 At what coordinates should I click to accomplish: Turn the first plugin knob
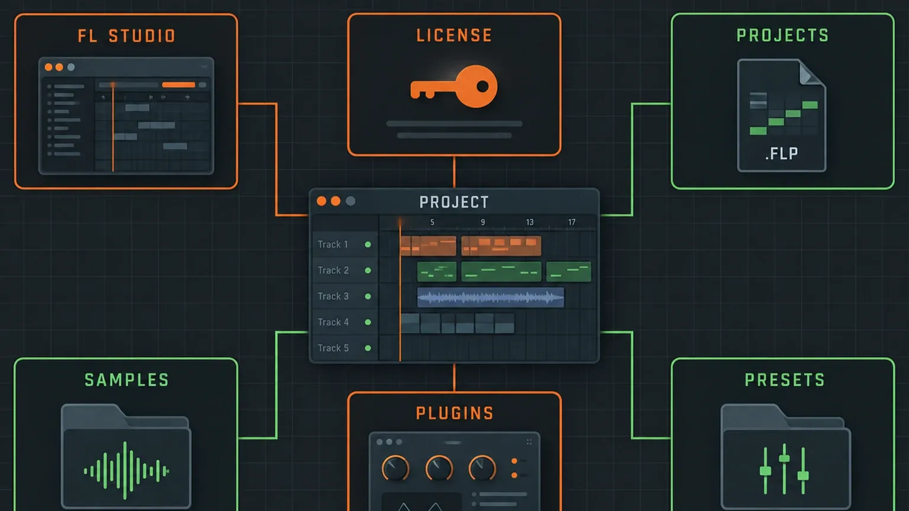tap(395, 468)
